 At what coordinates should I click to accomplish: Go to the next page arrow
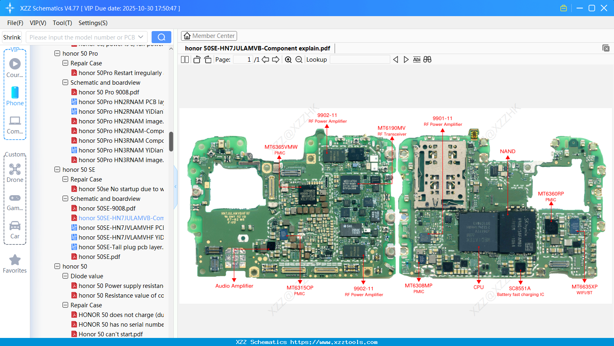276,60
